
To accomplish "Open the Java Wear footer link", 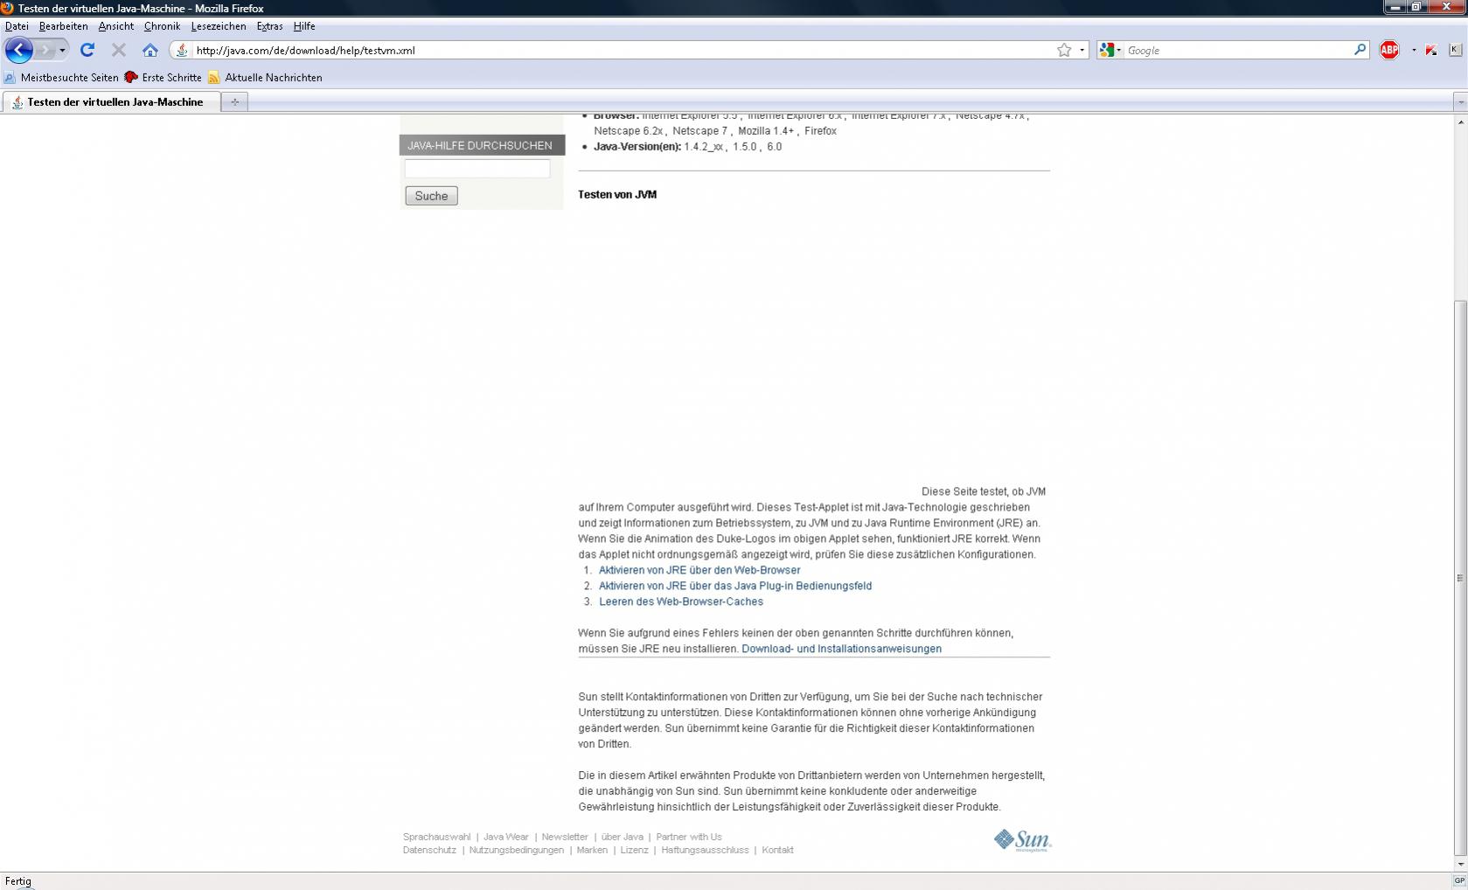I will [506, 837].
